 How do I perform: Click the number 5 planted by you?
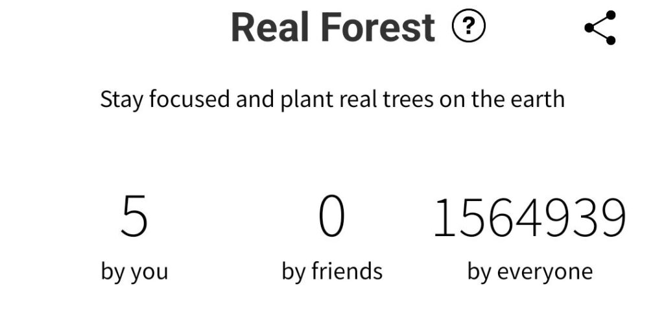[134, 216]
